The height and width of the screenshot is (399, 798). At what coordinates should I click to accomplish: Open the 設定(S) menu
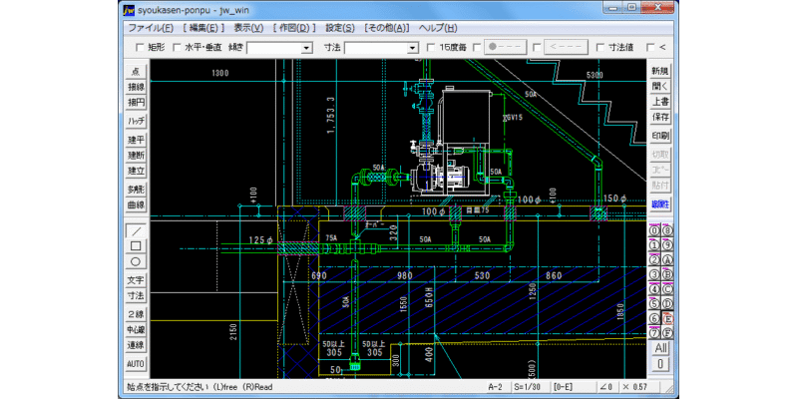pos(340,28)
